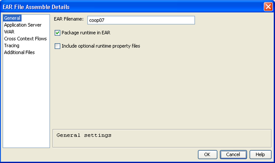Click the General settings description box
This screenshot has width=275, height=163.
pos(162,138)
